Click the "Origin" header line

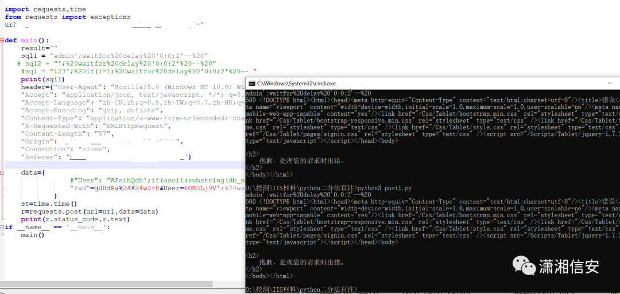102,142
